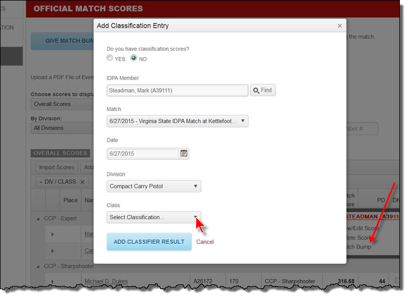Remove the DIV / CLASS grouping chip
The image size is (408, 300).
point(83,182)
